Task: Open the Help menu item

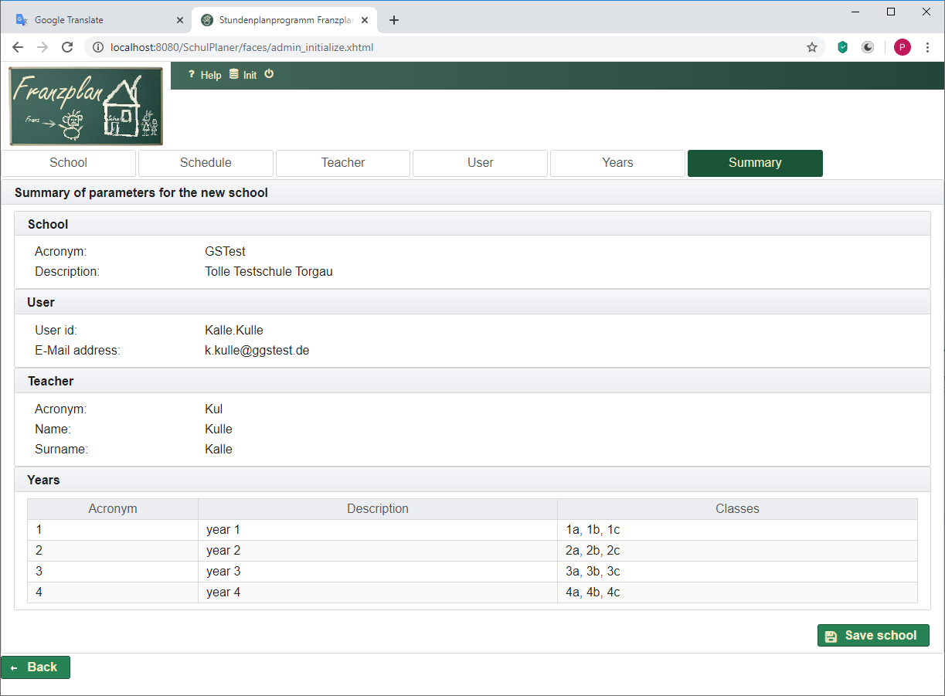Action: tap(205, 75)
